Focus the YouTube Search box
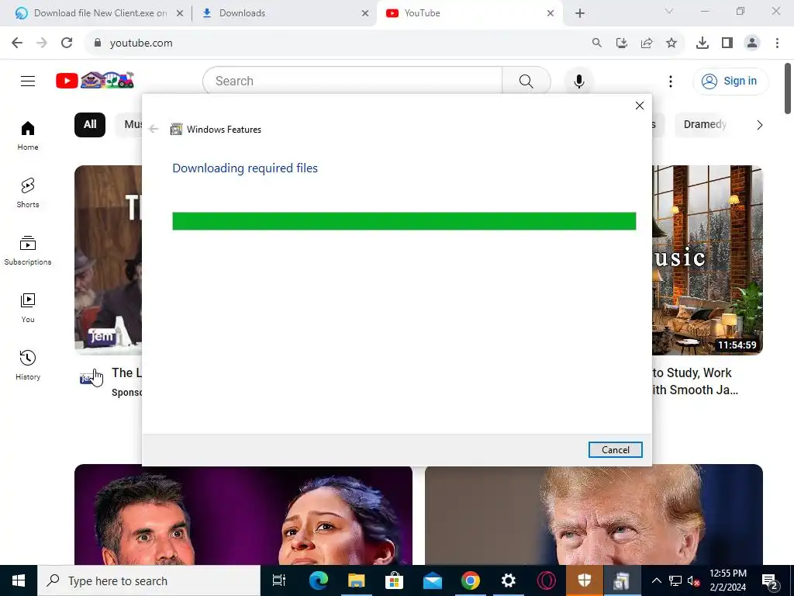Image resolution: width=794 pixels, height=596 pixels. [353, 81]
